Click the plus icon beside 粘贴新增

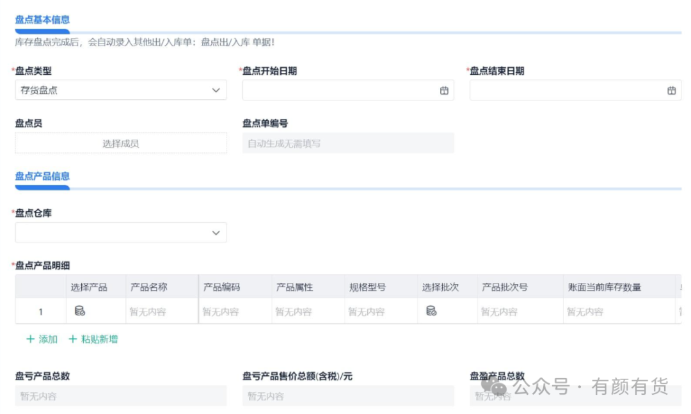pyautogui.click(x=72, y=339)
